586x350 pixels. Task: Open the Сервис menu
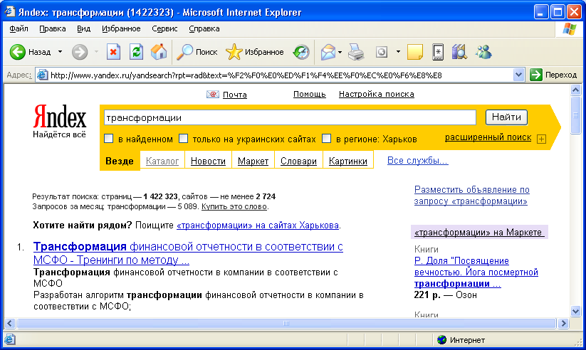164,28
